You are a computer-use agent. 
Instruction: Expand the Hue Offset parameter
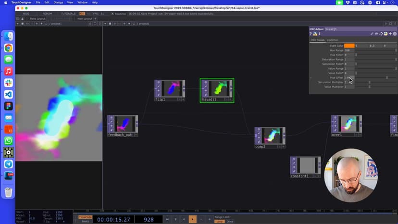click(311, 77)
